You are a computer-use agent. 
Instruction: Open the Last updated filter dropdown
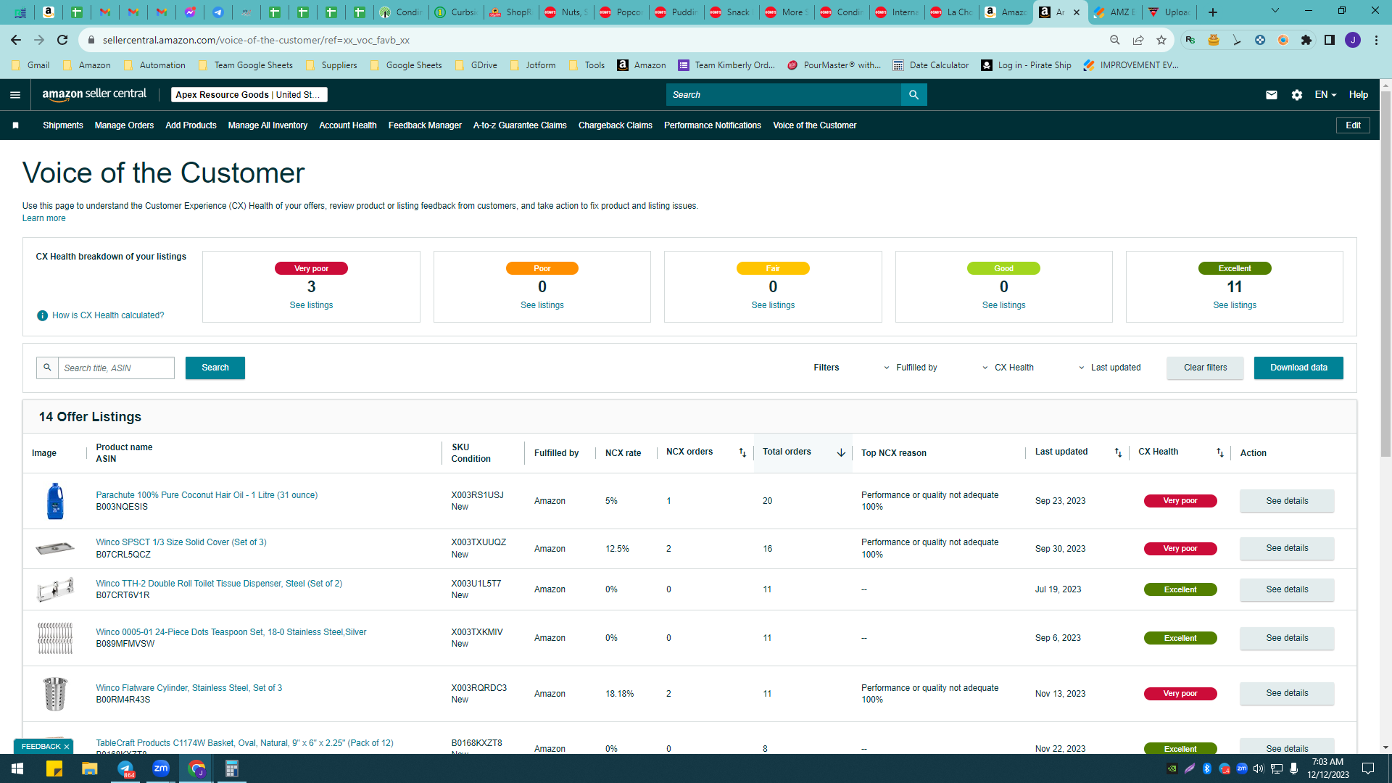(1110, 368)
